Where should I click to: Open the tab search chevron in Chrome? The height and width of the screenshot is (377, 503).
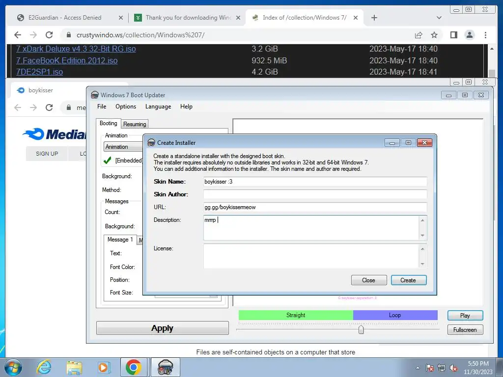(439, 18)
